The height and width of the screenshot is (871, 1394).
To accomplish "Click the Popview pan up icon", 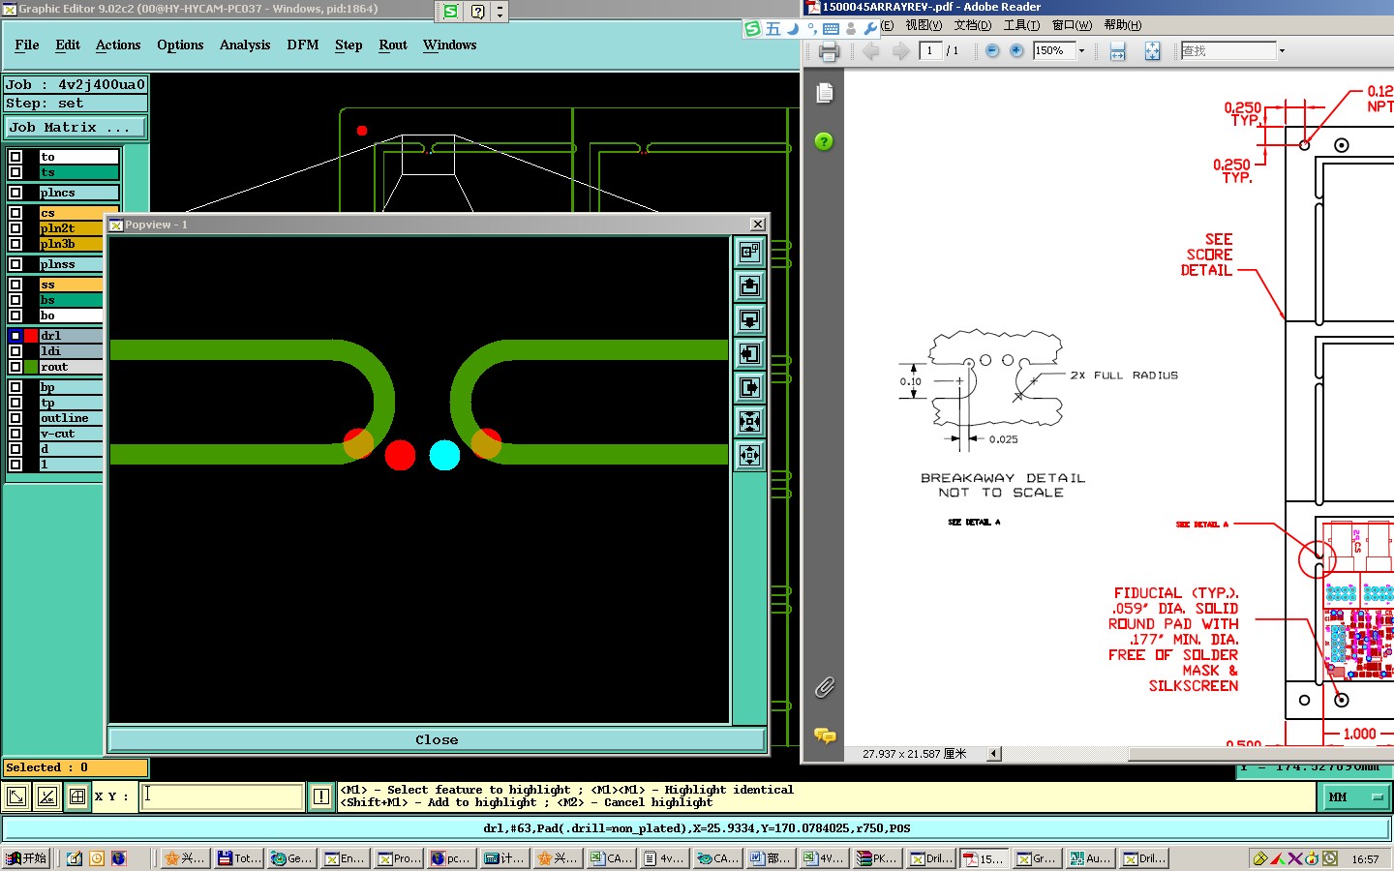I will pyautogui.click(x=749, y=286).
